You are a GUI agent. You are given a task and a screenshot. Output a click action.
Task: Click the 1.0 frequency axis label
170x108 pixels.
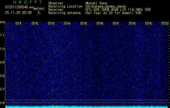coord(2,49)
